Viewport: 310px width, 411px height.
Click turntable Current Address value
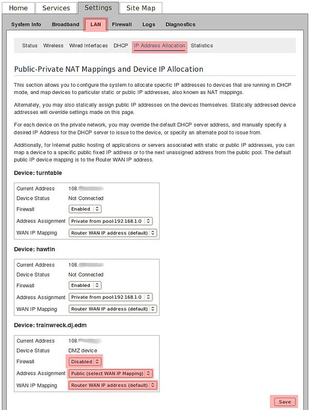click(86, 188)
